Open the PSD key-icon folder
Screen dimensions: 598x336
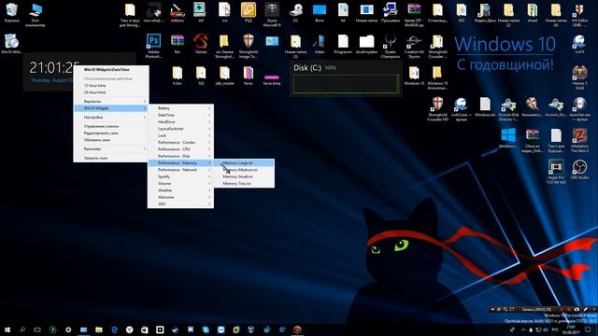(249, 12)
